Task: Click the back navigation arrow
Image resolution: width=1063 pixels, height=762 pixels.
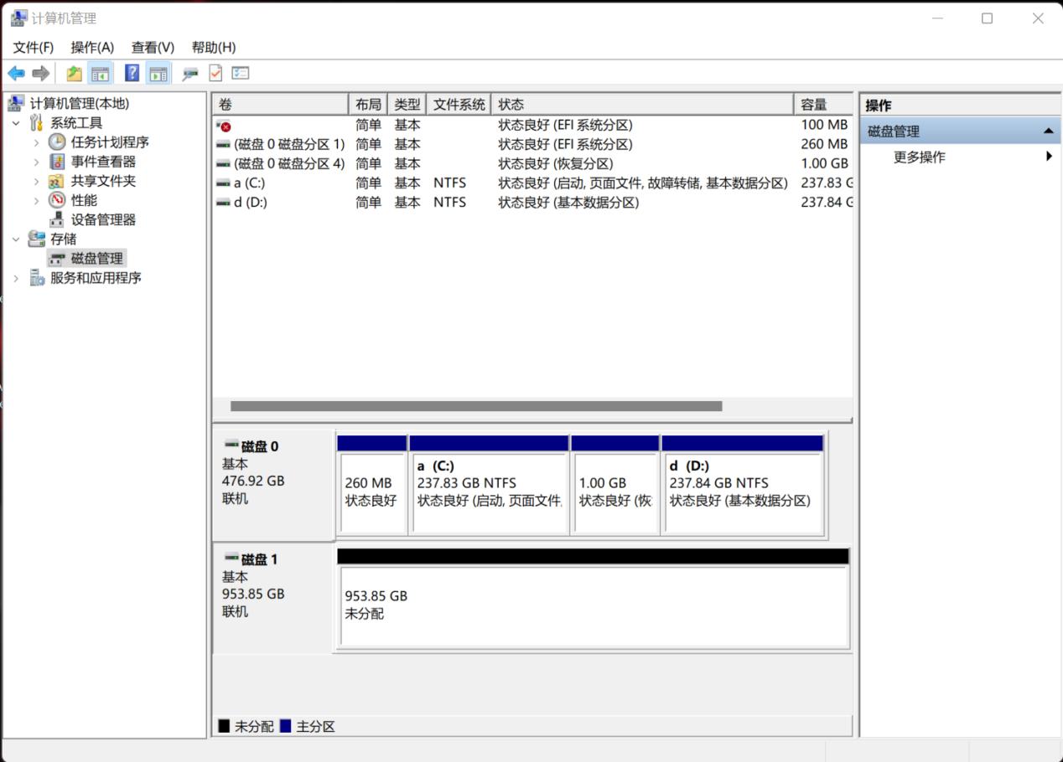Action: 15,73
